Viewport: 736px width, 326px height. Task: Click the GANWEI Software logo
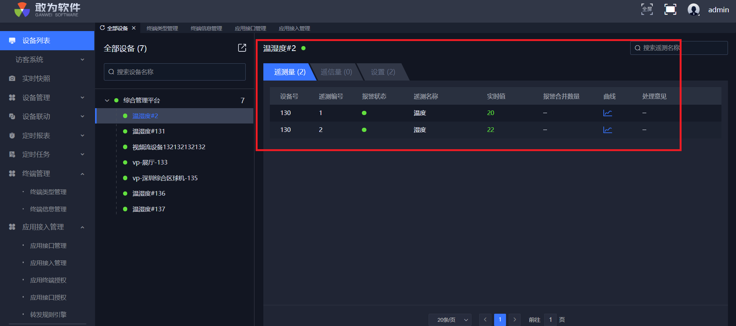(x=48, y=10)
